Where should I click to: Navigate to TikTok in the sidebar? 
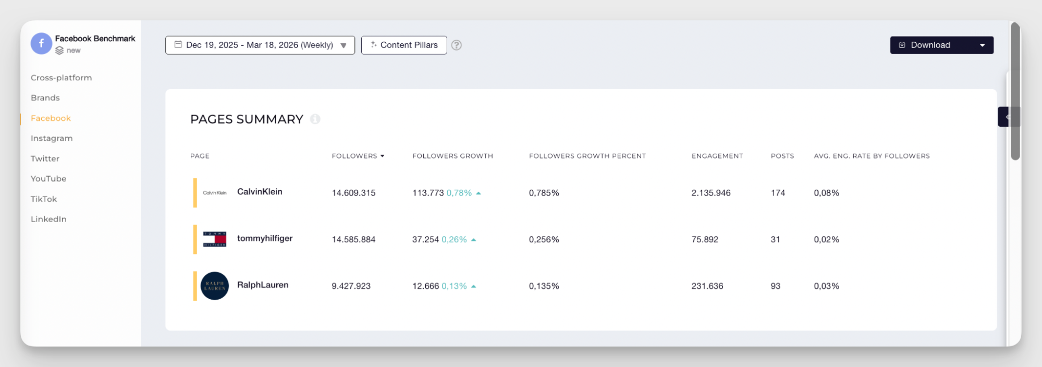pos(44,199)
